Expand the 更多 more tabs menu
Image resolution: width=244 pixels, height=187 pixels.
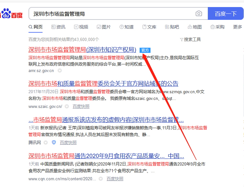[238, 27]
